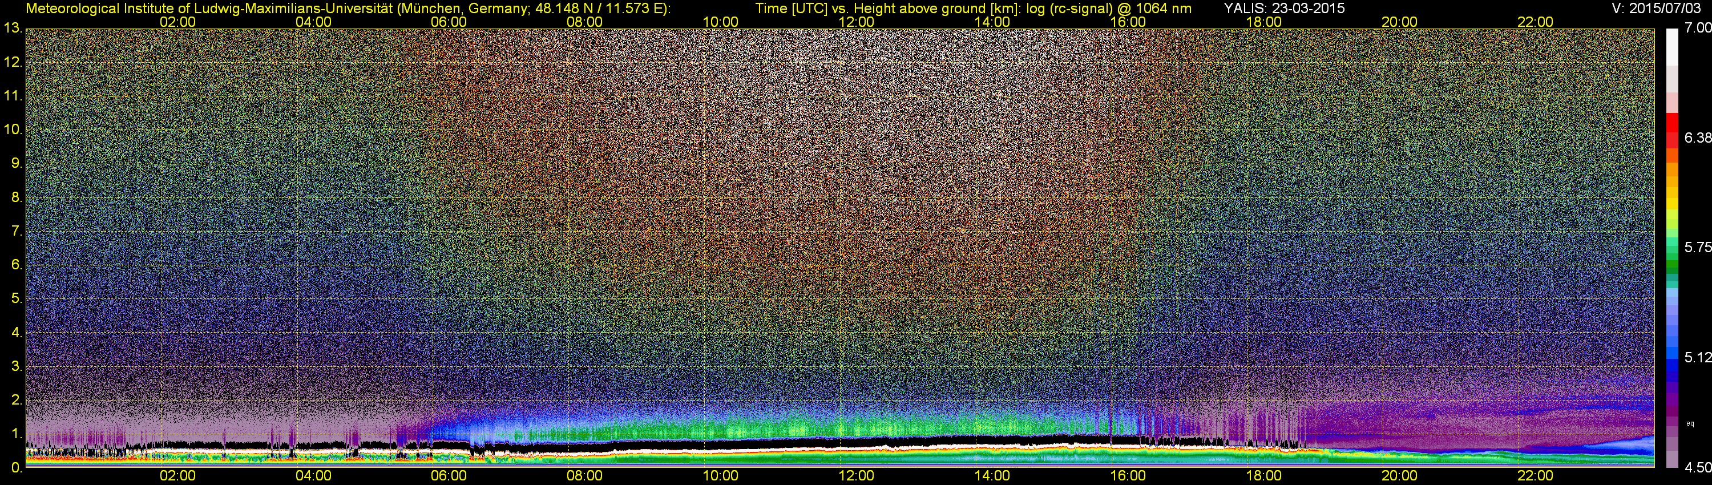Click the 08:00 label on the top time axis

[584, 22]
